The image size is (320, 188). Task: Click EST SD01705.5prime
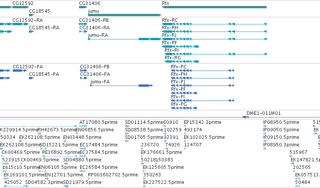point(144,137)
